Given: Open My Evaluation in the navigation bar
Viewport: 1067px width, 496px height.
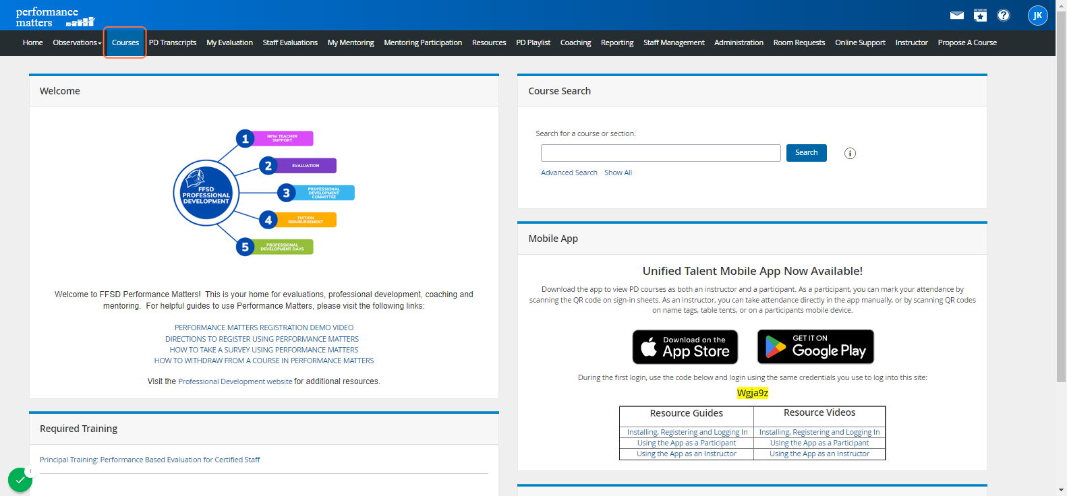Looking at the screenshot, I should coord(229,42).
